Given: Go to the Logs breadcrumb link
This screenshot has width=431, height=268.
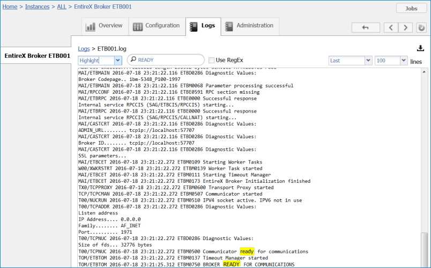Looking at the screenshot, I should 84,49.
